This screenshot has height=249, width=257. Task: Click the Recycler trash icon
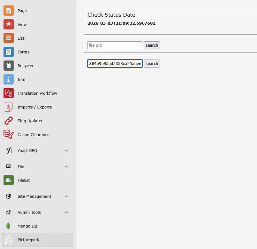click(9, 66)
